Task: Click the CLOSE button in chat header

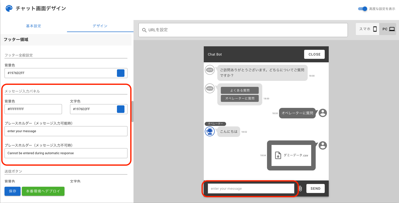Action: (314, 54)
